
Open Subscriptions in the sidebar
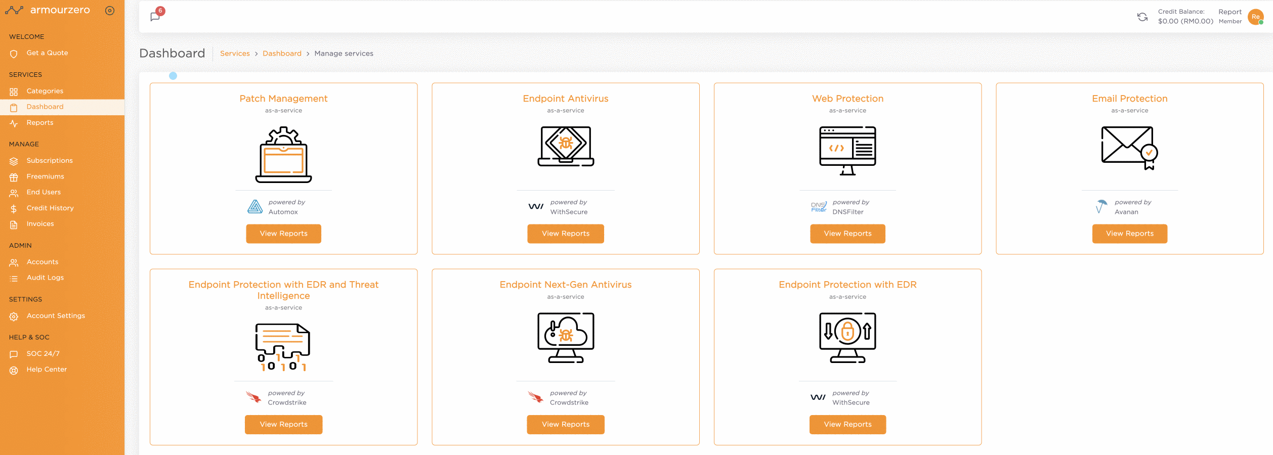[x=62, y=161]
